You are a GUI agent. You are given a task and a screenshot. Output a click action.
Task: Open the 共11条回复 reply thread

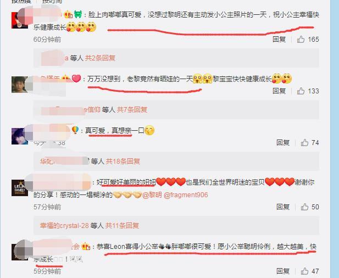coord(122,225)
